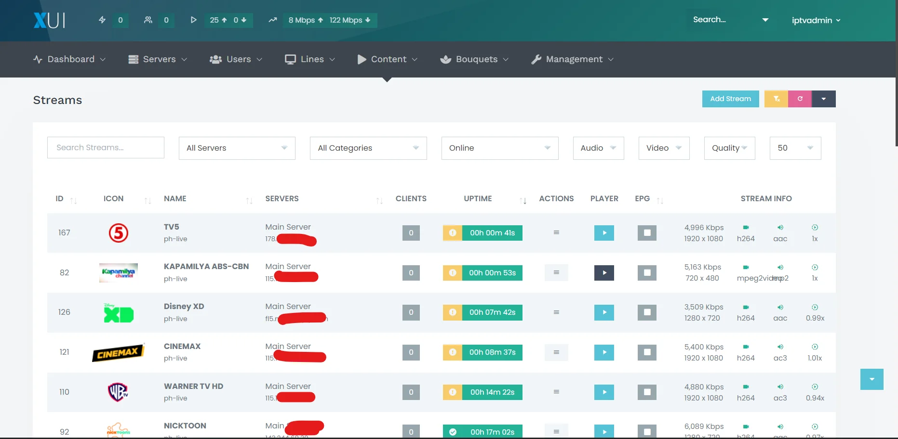Click the EPG button for TV5
Image resolution: width=898 pixels, height=439 pixels.
pyautogui.click(x=647, y=233)
